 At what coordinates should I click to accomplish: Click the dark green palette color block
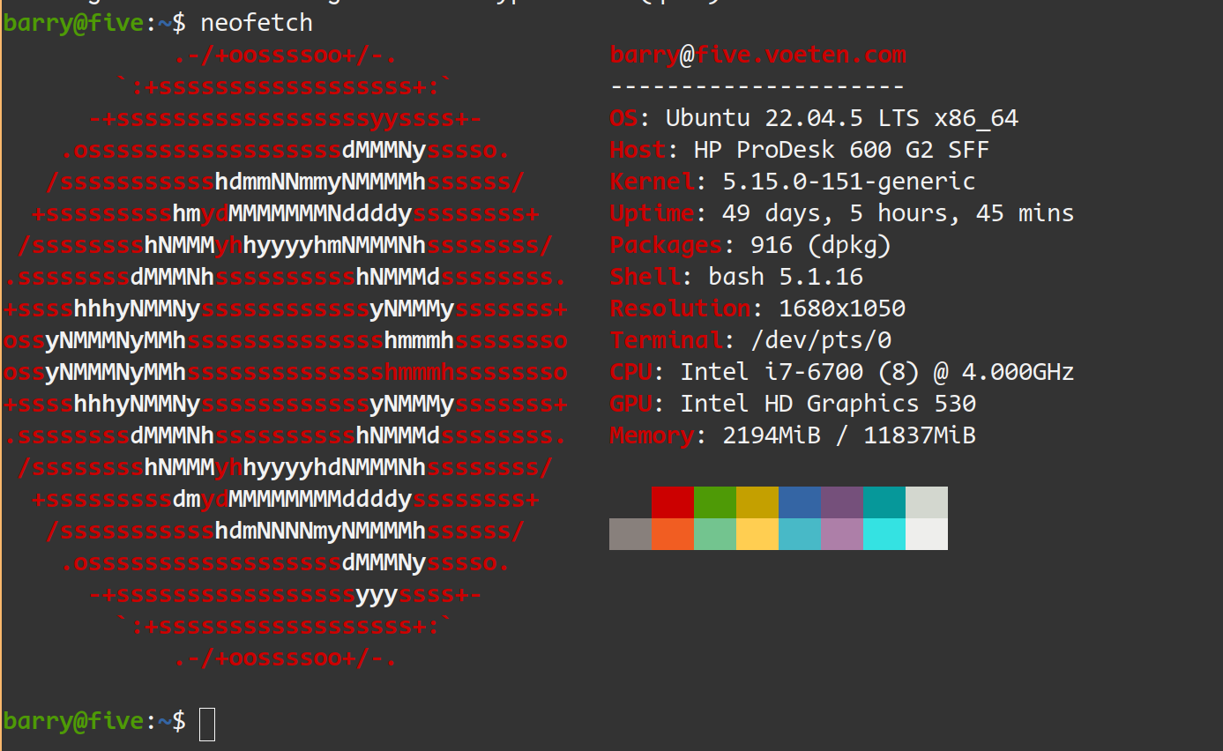tap(715, 502)
